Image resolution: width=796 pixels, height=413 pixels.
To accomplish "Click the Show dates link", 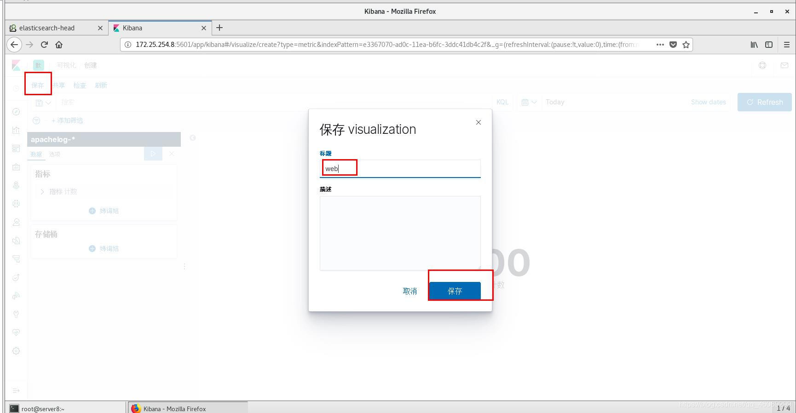I will coord(708,102).
